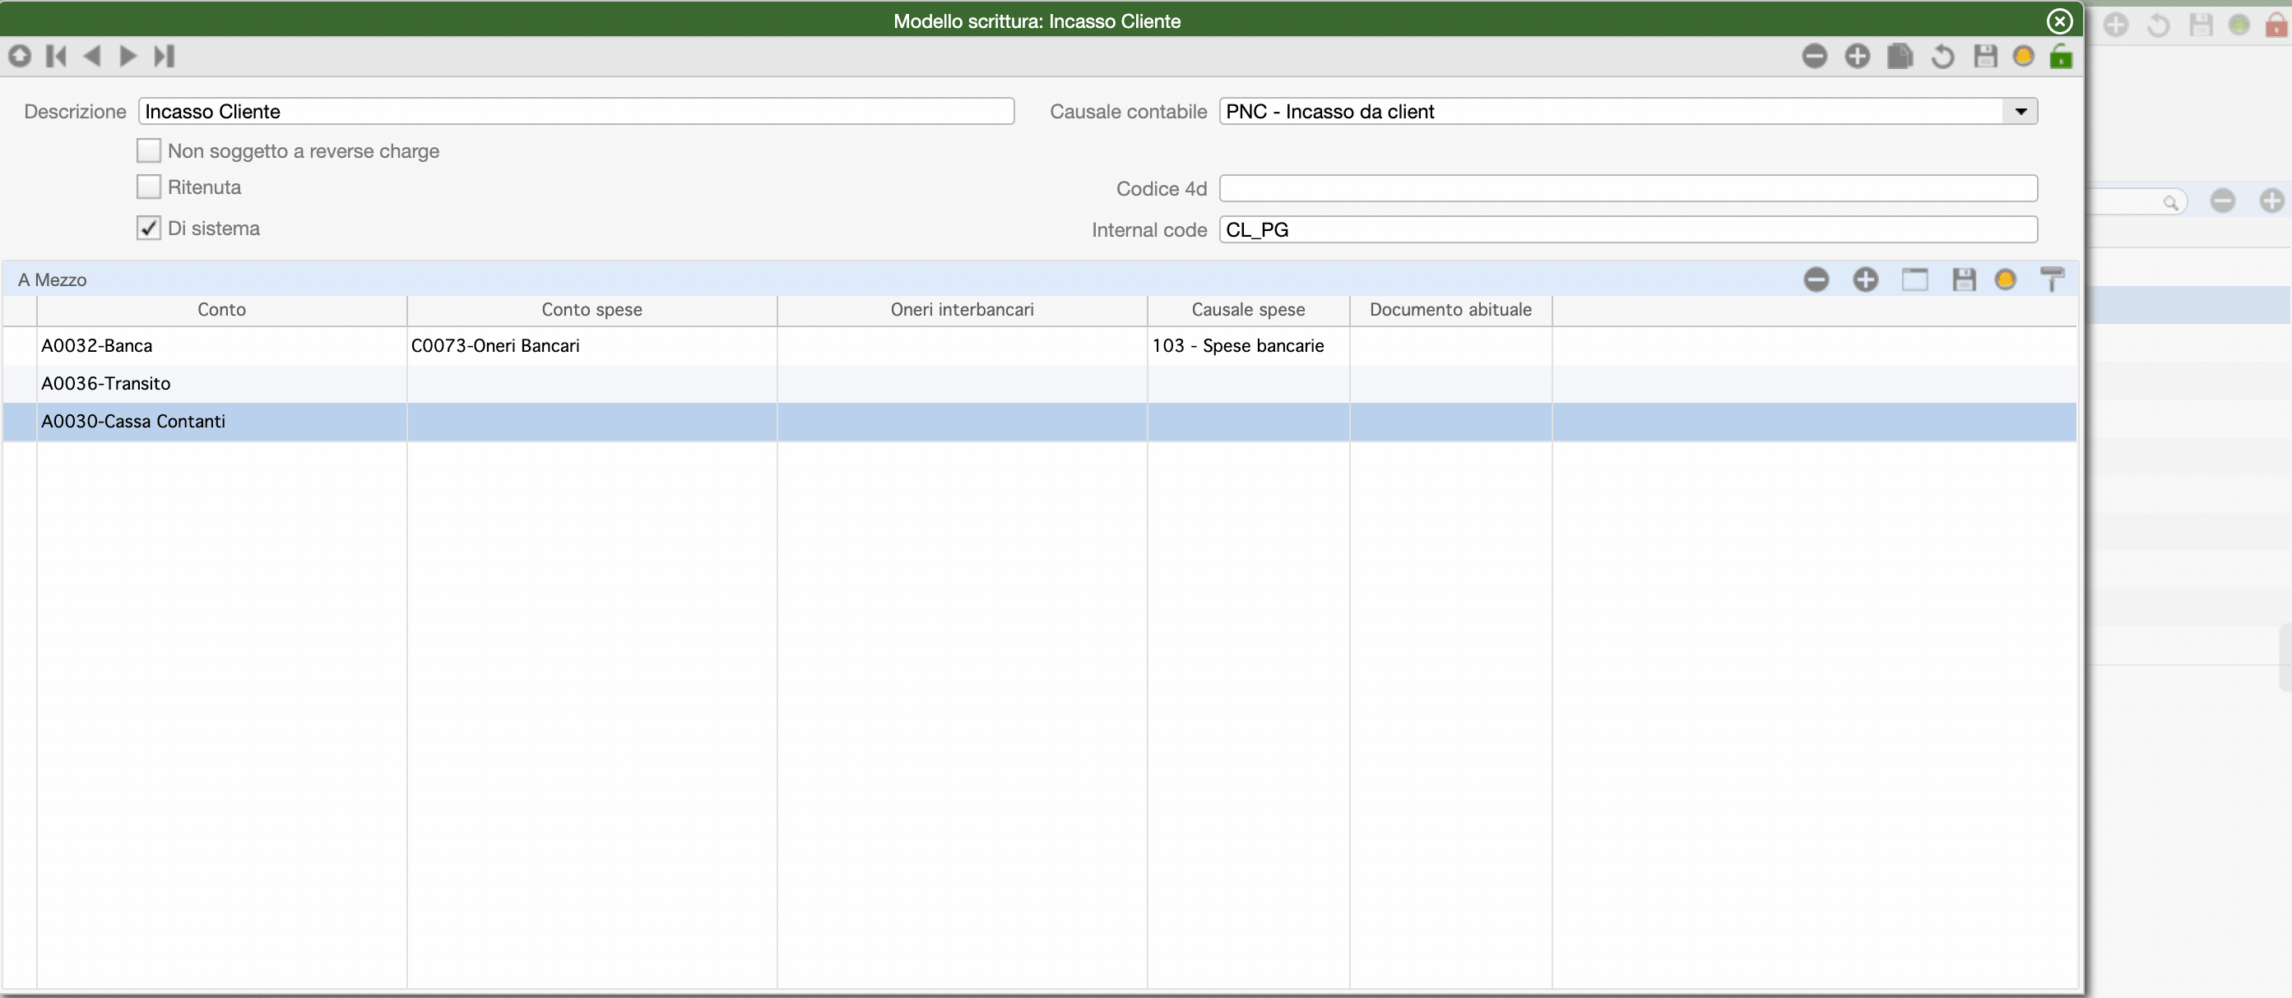Close the Modello scrittura dialog
Image resolution: width=2292 pixels, height=998 pixels.
[2060, 21]
